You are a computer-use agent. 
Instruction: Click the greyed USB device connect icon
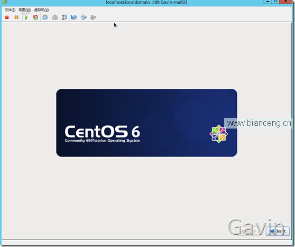[93, 17]
